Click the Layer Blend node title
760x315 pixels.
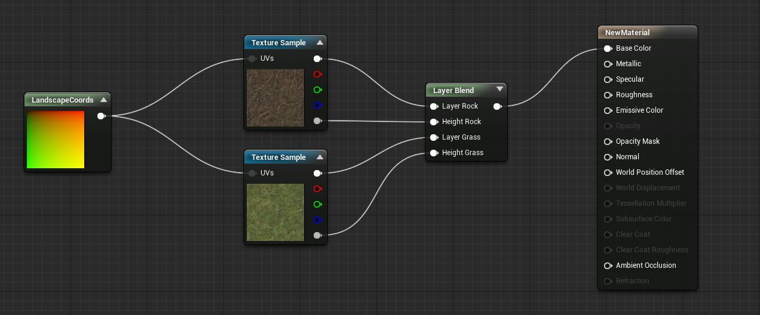(x=453, y=91)
